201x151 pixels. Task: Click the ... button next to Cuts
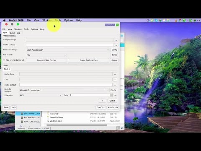tap(115, 80)
